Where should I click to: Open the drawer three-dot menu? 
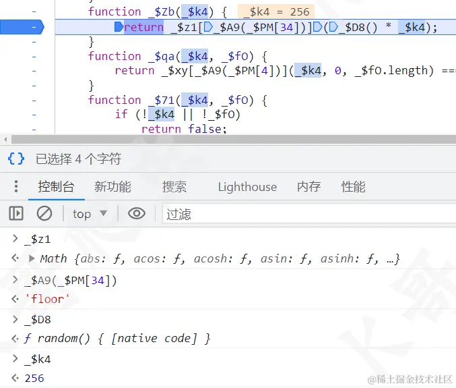(16, 186)
